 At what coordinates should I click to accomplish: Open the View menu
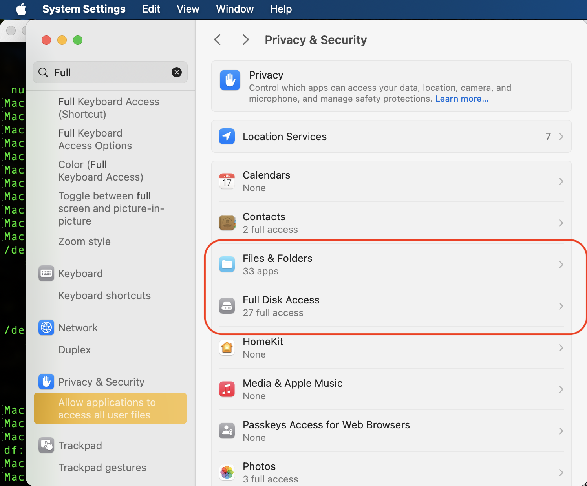click(188, 9)
